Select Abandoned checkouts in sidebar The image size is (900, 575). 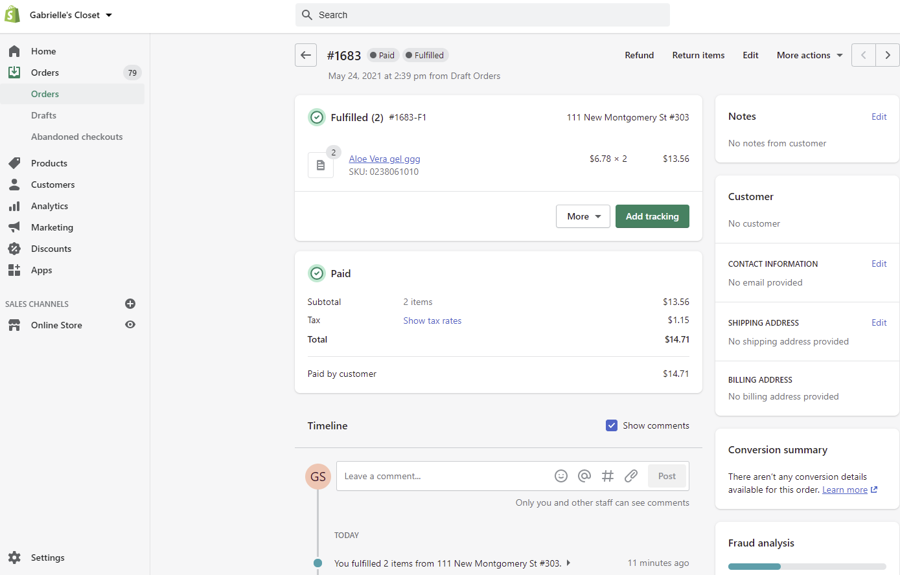(76, 137)
